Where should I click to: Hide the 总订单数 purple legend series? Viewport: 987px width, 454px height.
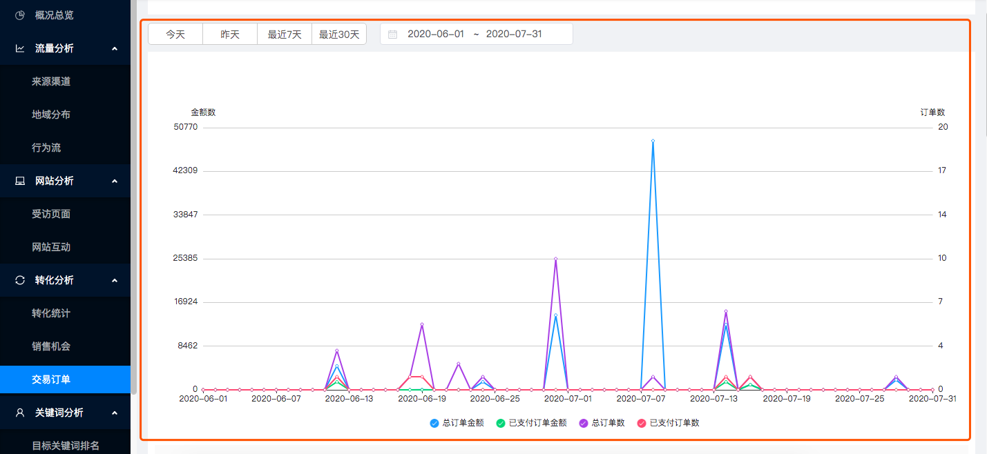pos(602,423)
